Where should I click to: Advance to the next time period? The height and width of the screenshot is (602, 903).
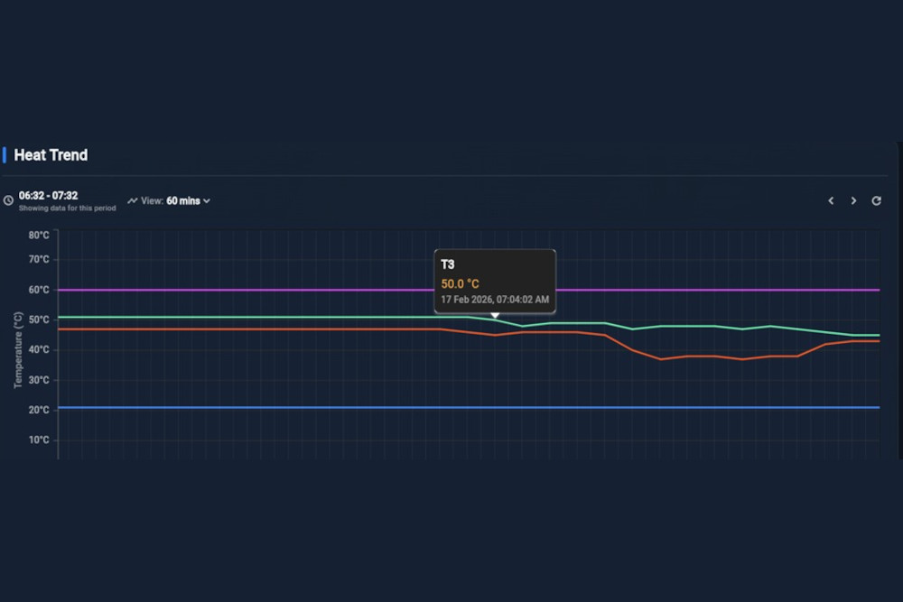pos(853,201)
